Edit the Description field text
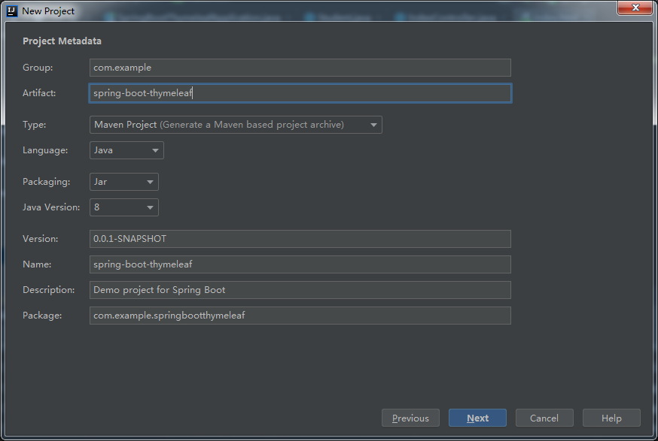 click(300, 290)
